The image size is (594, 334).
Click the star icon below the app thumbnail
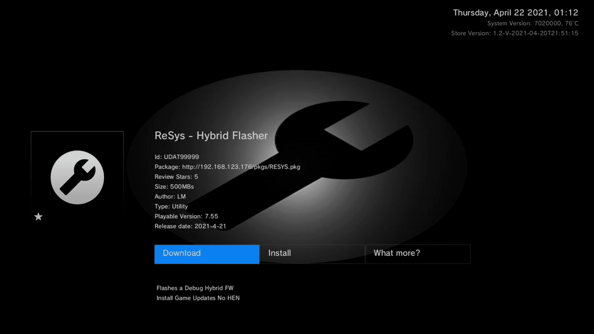pyautogui.click(x=38, y=216)
